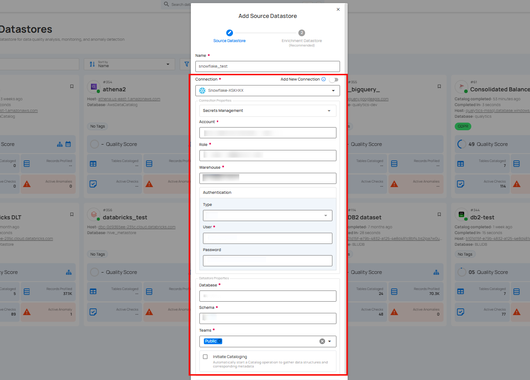Click the Snowflake logo in the connection field
Screen dimensions: 530x380
tap(203, 90)
